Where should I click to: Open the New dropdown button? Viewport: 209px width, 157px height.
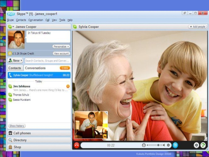pyautogui.click(x=15, y=60)
